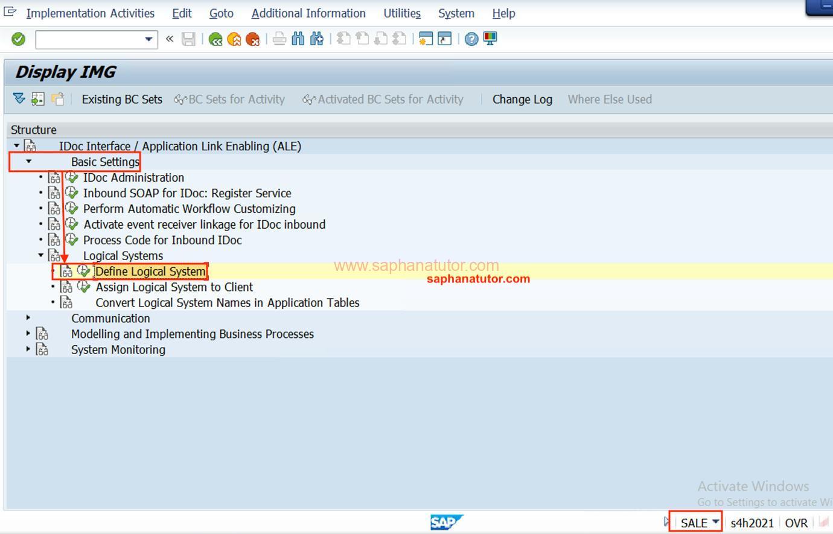Click the red Cancel icon
The width and height of the screenshot is (833, 534).
click(253, 39)
